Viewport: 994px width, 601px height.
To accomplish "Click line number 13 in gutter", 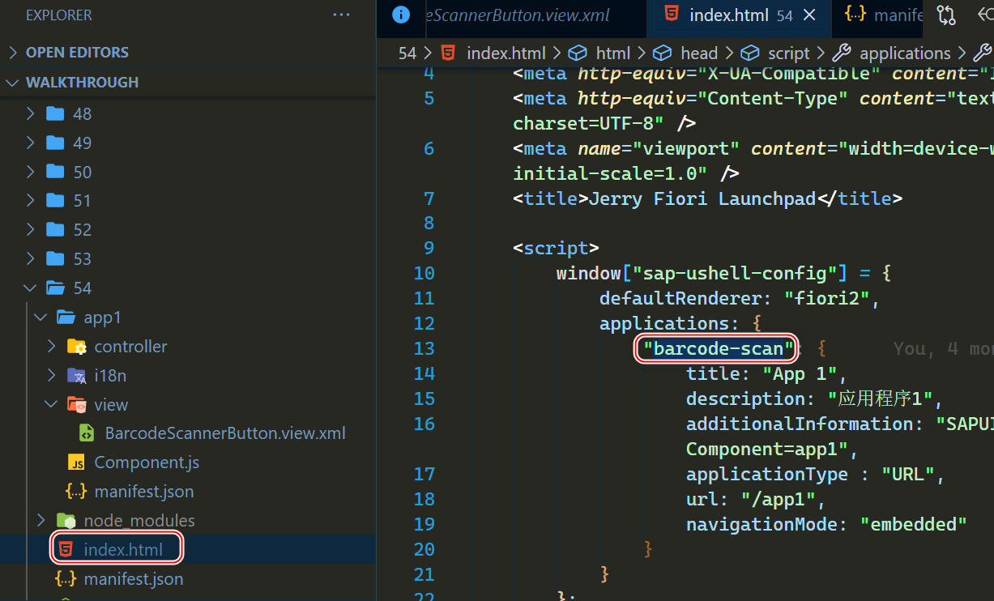I will coord(424,348).
